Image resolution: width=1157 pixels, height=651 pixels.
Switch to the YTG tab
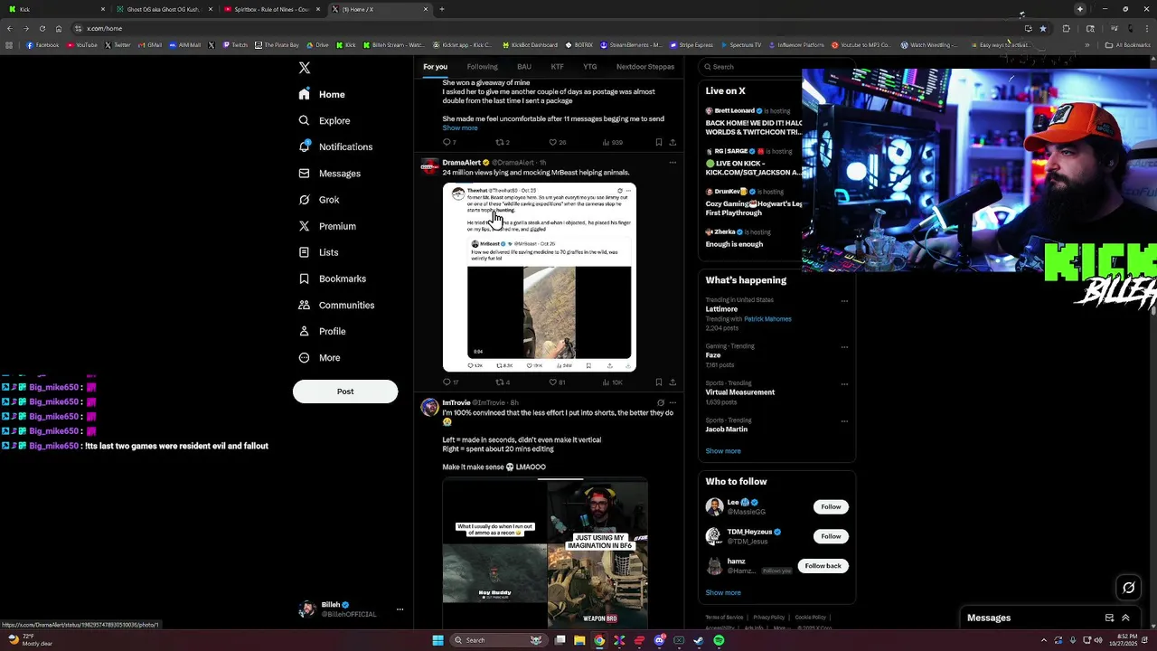pyautogui.click(x=589, y=67)
